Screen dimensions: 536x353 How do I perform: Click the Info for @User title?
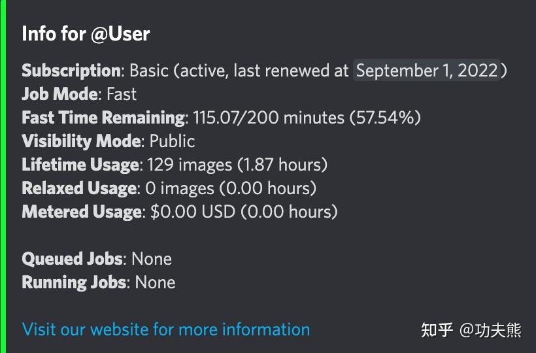coord(86,34)
